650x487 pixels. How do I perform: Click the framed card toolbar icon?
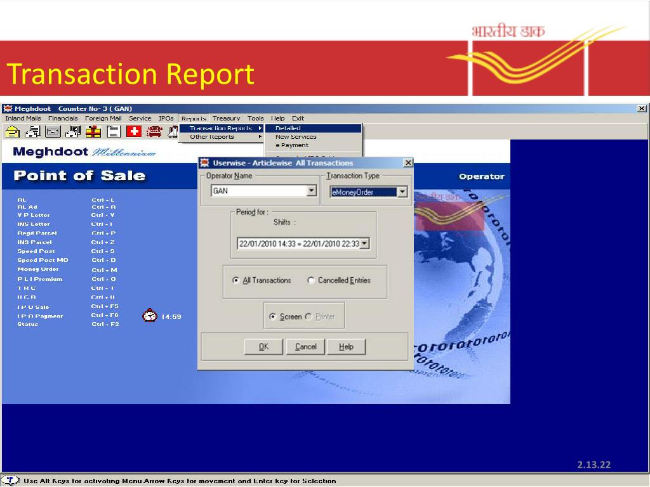pyautogui.click(x=53, y=132)
